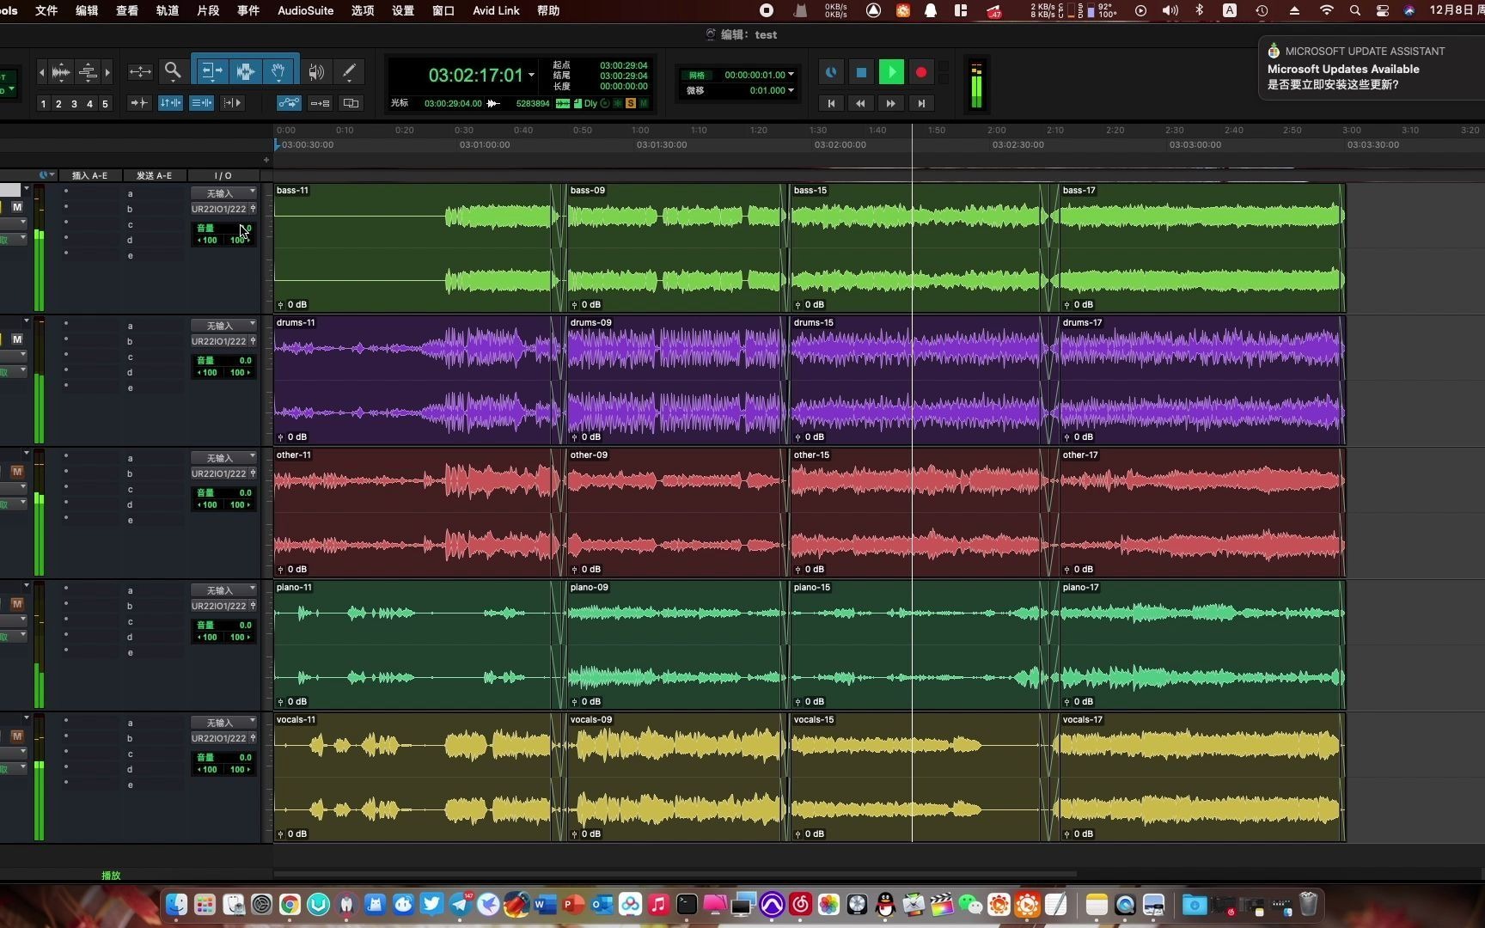Click the audio waveform zoom icon
The width and height of the screenshot is (1485, 928).
pos(61,72)
